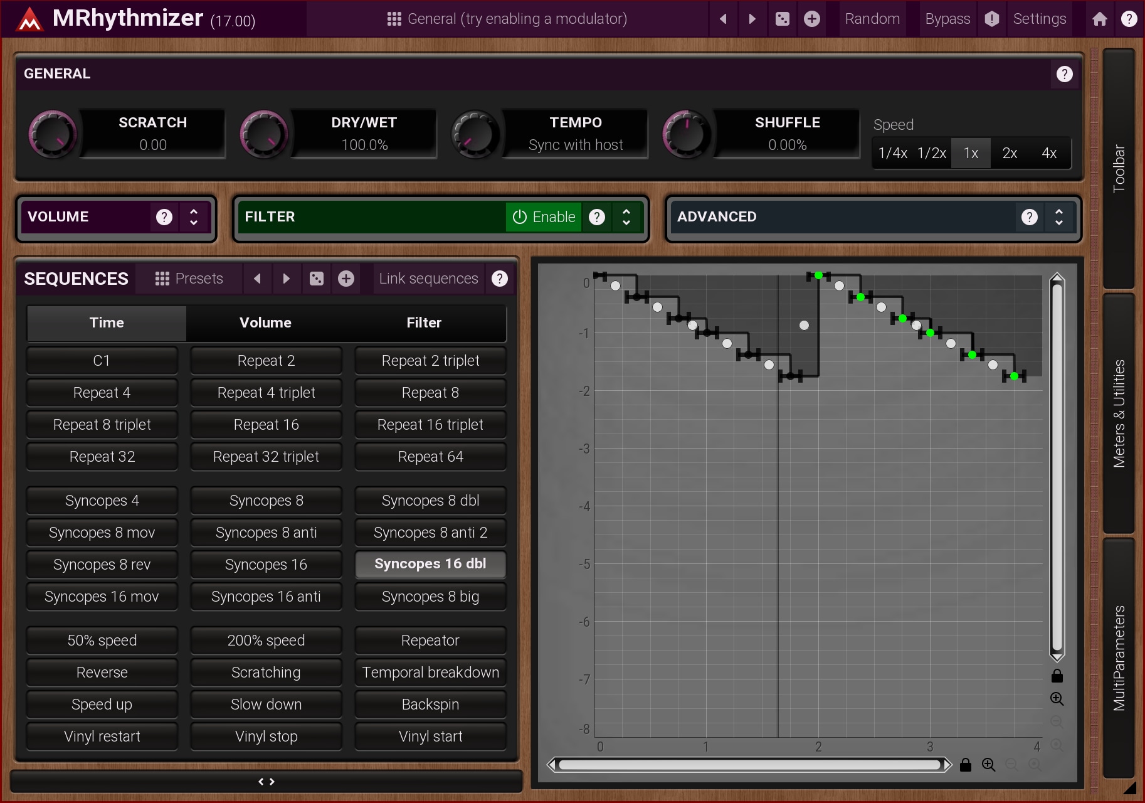Click the horizontal graph scrollbar
1145x803 pixels.
pos(749,765)
